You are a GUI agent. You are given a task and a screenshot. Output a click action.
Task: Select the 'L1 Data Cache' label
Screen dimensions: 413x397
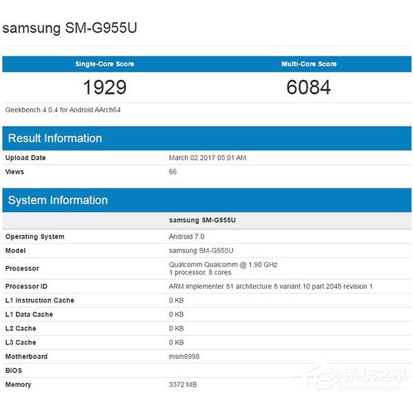[29, 314]
